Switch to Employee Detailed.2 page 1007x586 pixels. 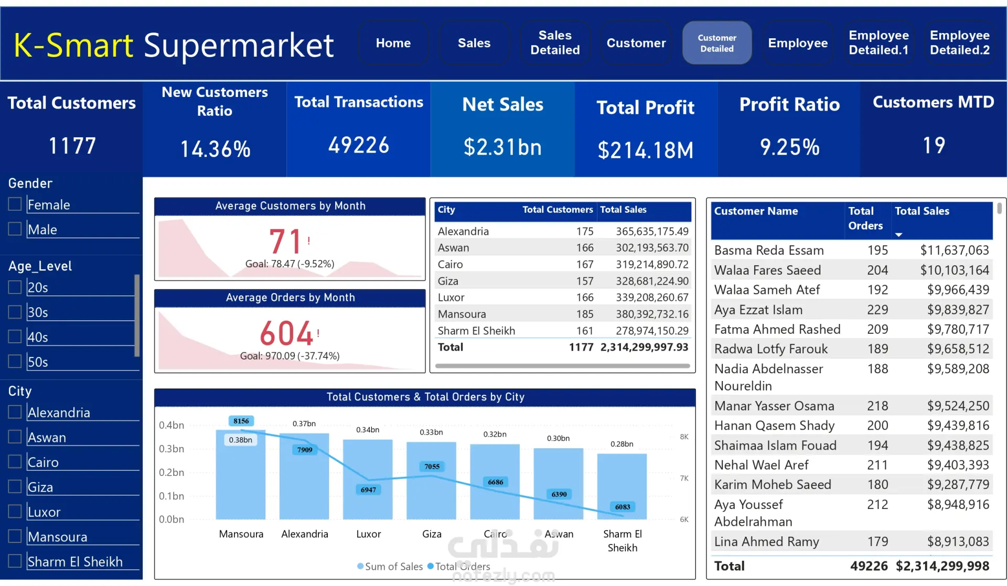[x=959, y=43]
